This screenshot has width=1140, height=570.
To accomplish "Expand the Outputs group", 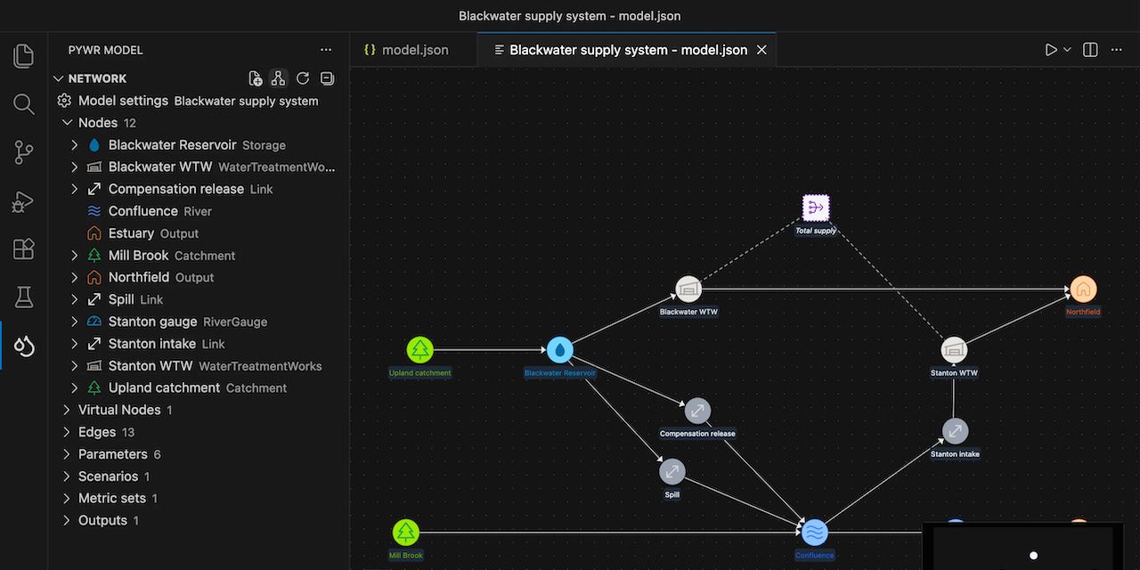I will click(x=67, y=520).
